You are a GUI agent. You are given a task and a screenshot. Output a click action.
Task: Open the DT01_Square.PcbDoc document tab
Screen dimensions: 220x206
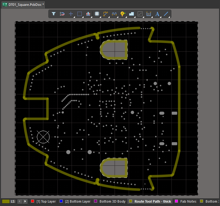(x=23, y=5)
